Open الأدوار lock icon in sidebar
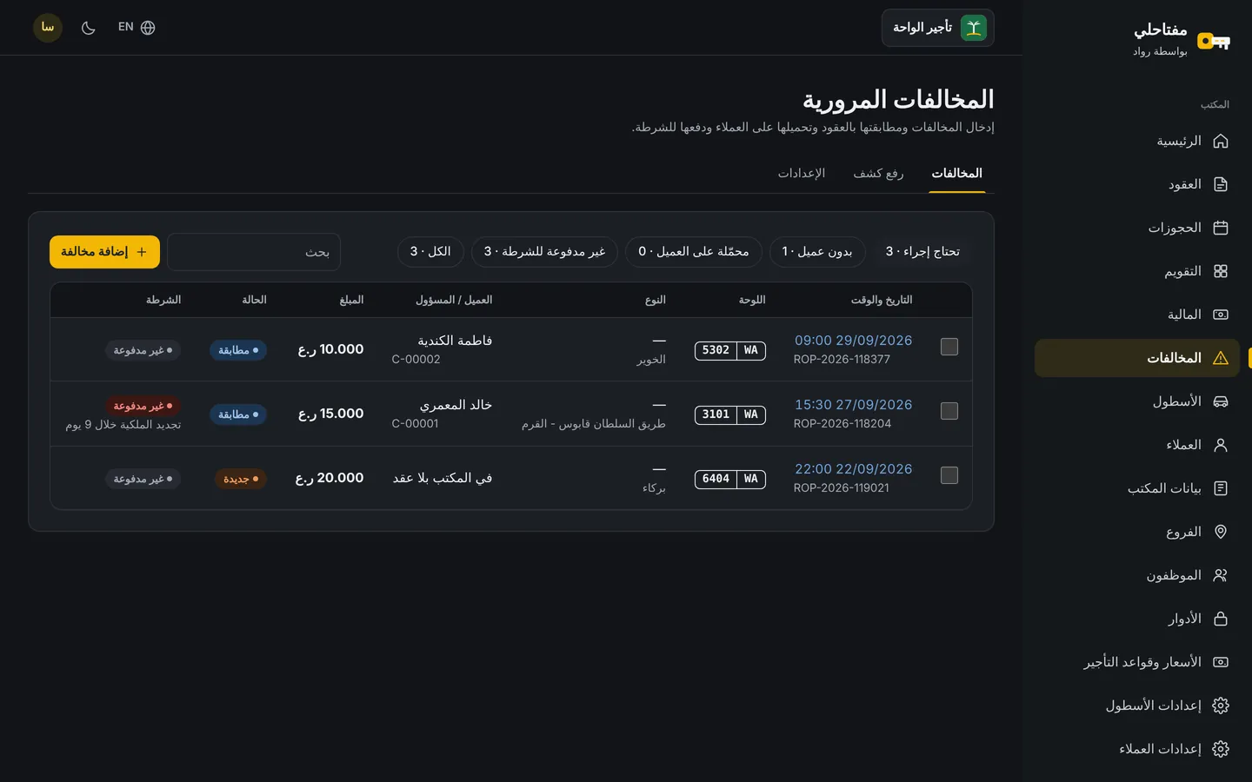The image size is (1252, 782). (x=1221, y=619)
